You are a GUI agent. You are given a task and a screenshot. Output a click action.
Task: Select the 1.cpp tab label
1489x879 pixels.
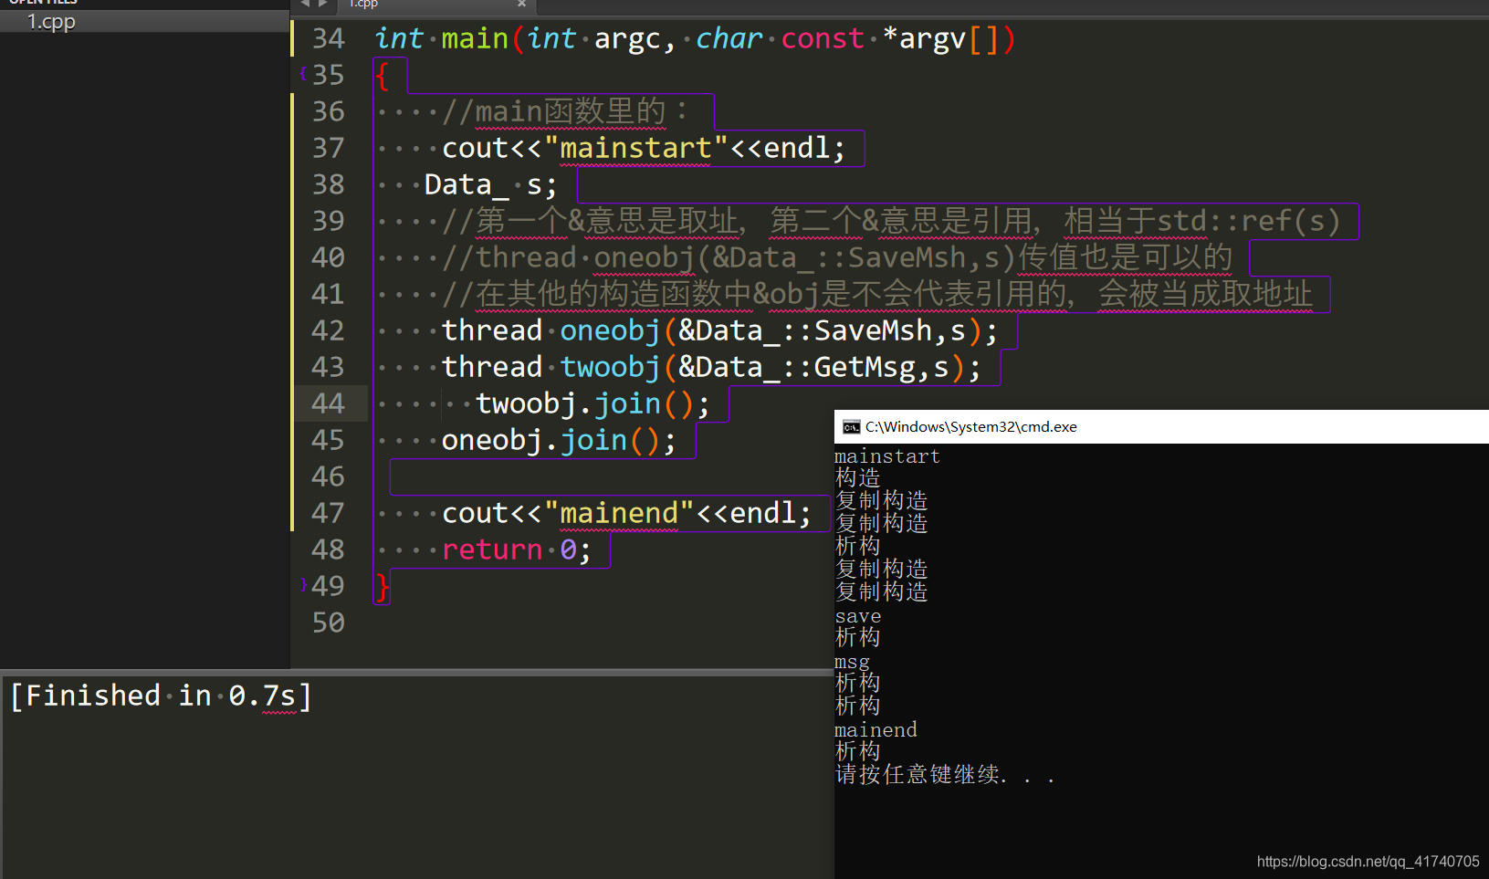(x=363, y=4)
